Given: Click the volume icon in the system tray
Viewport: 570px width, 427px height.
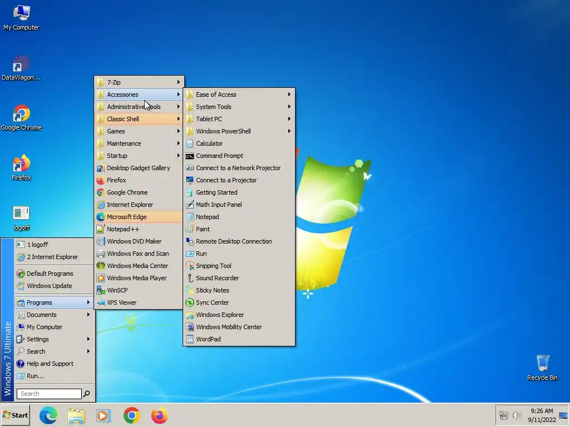Looking at the screenshot, I should click(x=517, y=415).
